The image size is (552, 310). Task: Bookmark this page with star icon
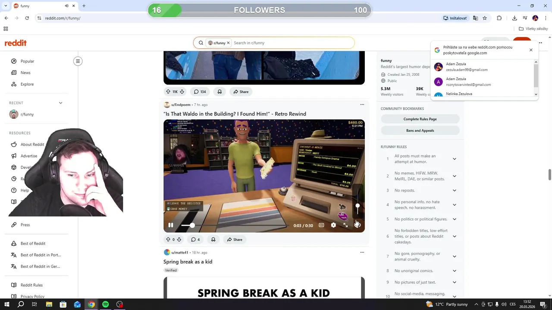click(485, 18)
